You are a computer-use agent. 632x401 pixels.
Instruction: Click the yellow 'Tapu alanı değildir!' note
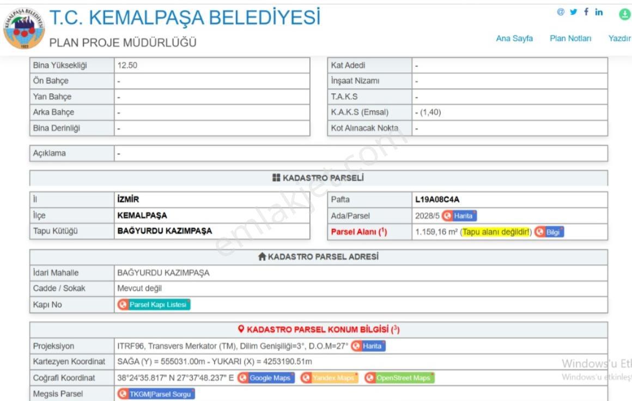coord(495,232)
